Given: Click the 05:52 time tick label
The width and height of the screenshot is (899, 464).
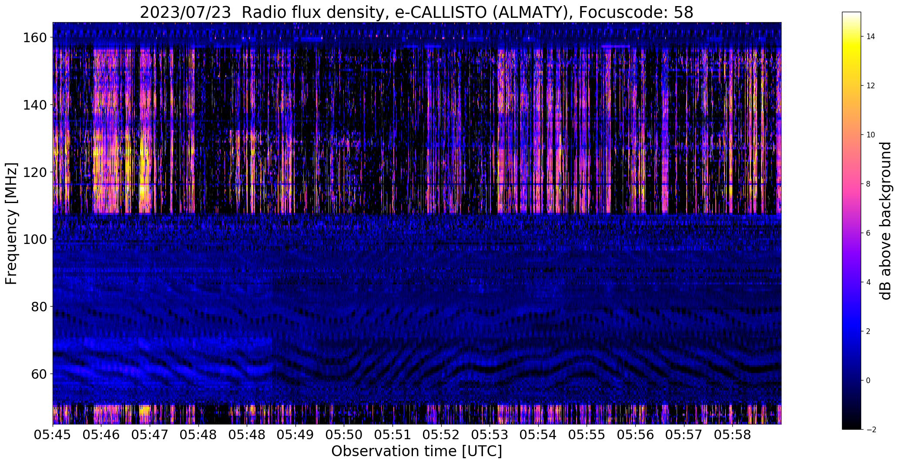Looking at the screenshot, I should (x=441, y=435).
